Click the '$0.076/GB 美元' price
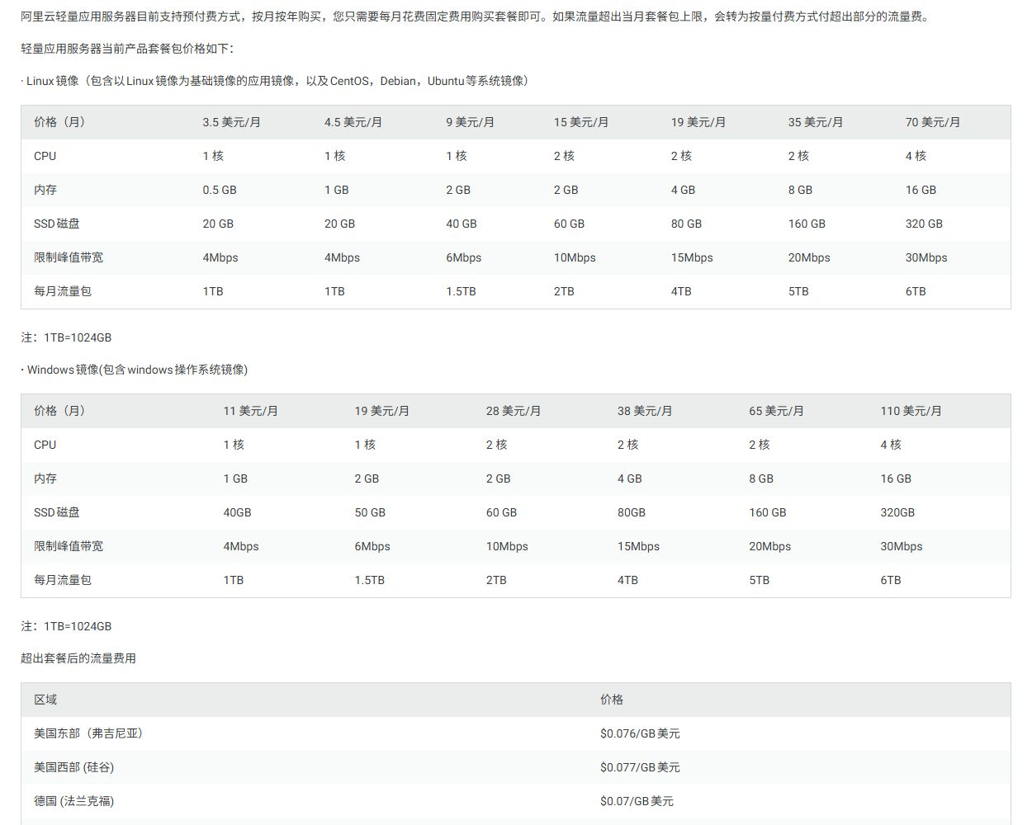The width and height of the screenshot is (1032, 825). (x=640, y=733)
